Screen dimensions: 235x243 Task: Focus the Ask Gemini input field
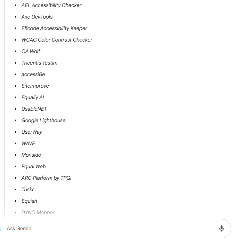109,229
